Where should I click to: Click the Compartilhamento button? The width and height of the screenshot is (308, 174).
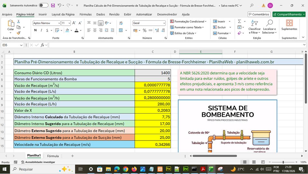pyautogui.click(x=289, y=14)
